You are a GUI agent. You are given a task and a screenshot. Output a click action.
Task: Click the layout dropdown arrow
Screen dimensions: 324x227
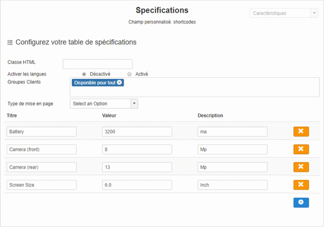coord(134,104)
